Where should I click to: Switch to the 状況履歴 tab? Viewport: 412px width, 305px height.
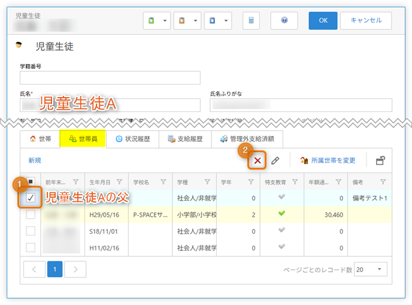(x=133, y=139)
